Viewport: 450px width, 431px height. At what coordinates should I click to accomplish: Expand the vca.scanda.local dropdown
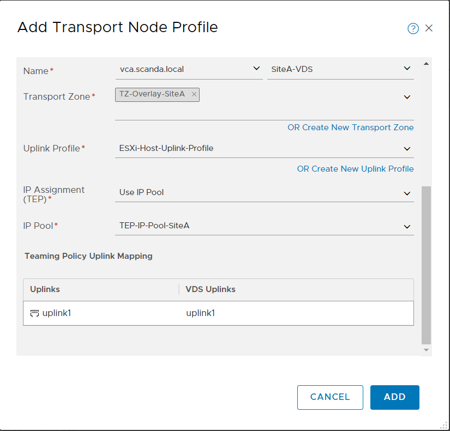coord(189,69)
